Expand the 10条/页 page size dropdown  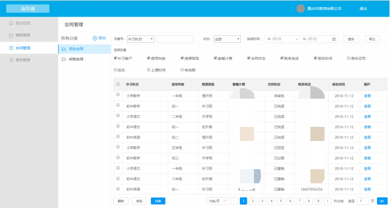(x=217, y=201)
